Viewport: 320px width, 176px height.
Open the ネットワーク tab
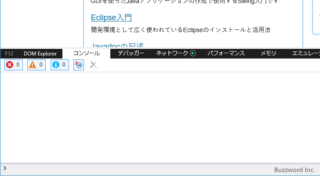pyautogui.click(x=172, y=54)
